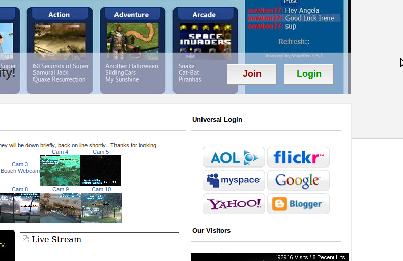Click the newton27 name beside Hey Angela
This screenshot has height=261, width=403.
pos(265,11)
